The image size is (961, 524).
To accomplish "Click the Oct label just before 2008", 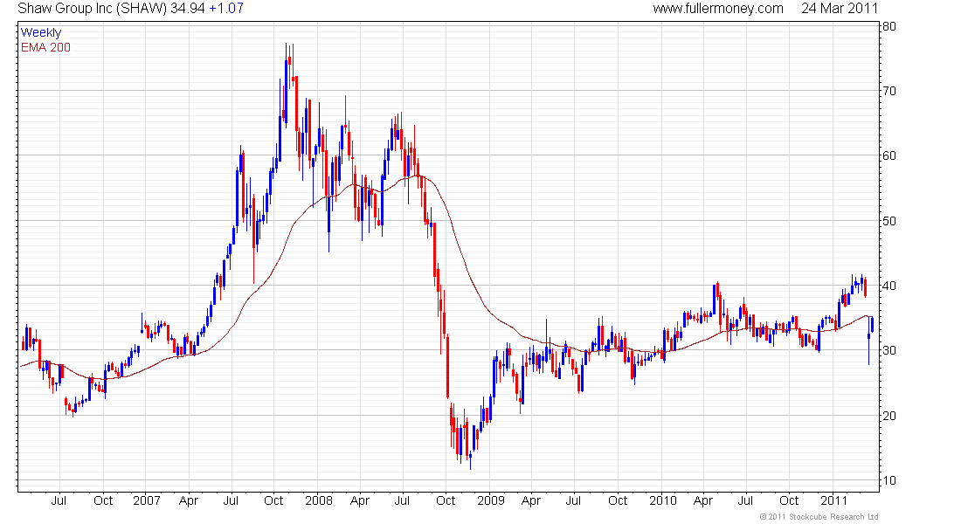I will 273,500.
